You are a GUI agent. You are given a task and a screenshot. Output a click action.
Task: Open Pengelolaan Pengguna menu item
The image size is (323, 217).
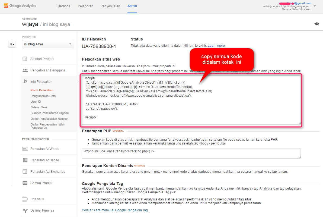(x=48, y=70)
